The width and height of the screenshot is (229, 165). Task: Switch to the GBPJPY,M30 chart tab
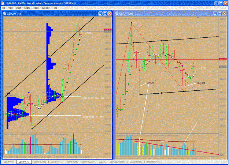(x=40, y=162)
